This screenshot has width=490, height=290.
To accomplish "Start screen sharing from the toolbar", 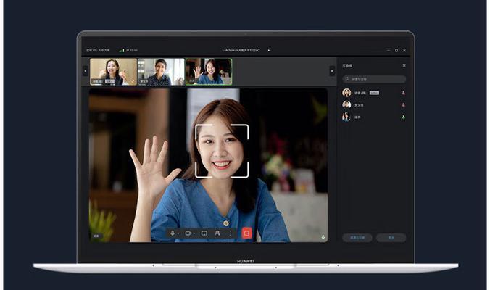I will [x=204, y=233].
